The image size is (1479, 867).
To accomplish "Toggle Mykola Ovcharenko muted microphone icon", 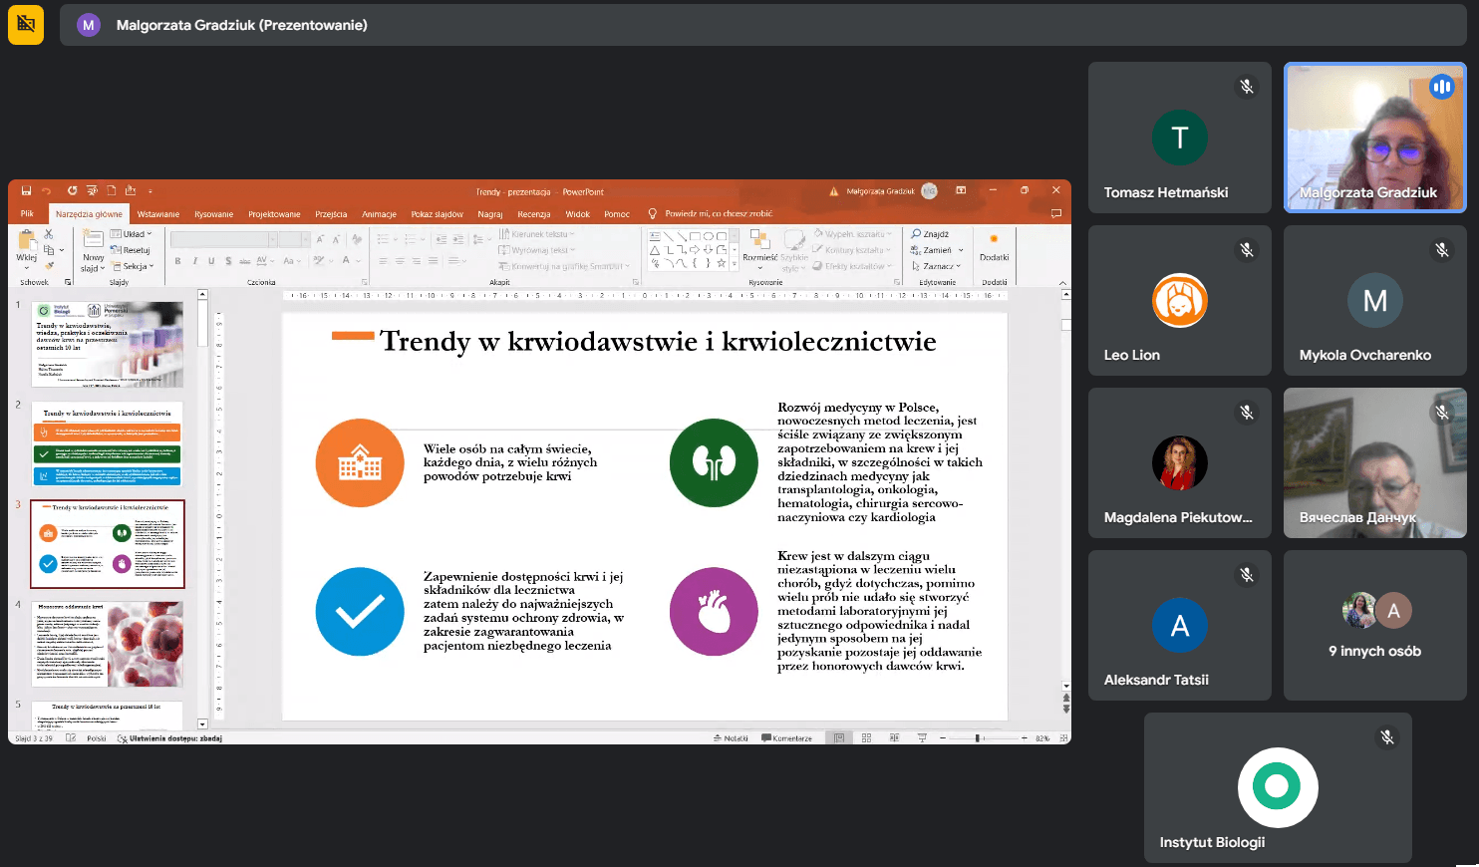I will 1442,250.
